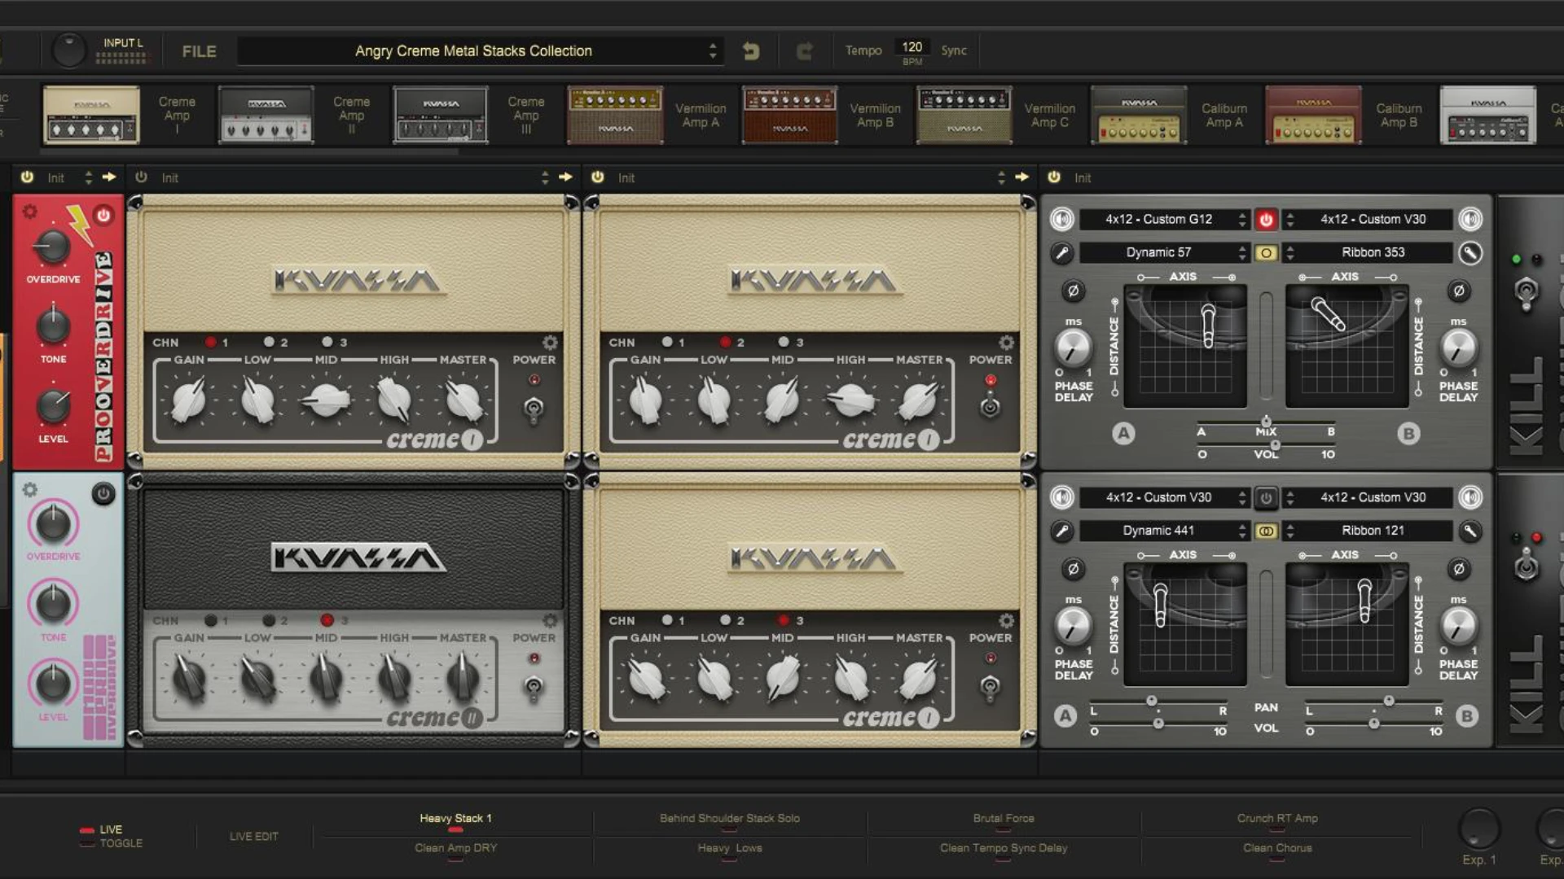Select channel 1 on bottom-right Creme amp
The image size is (1564, 879).
pos(667,620)
